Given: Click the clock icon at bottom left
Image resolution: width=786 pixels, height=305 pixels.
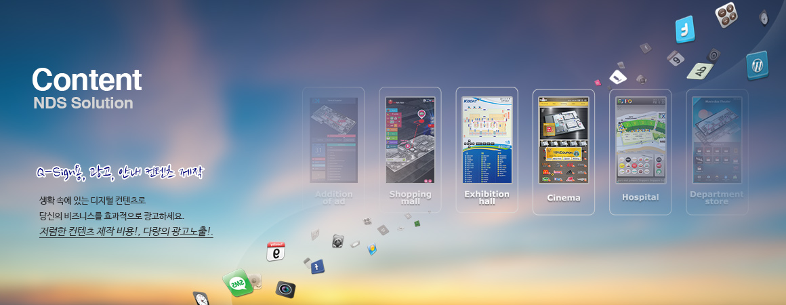Looking at the screenshot, I should pyautogui.click(x=201, y=298).
